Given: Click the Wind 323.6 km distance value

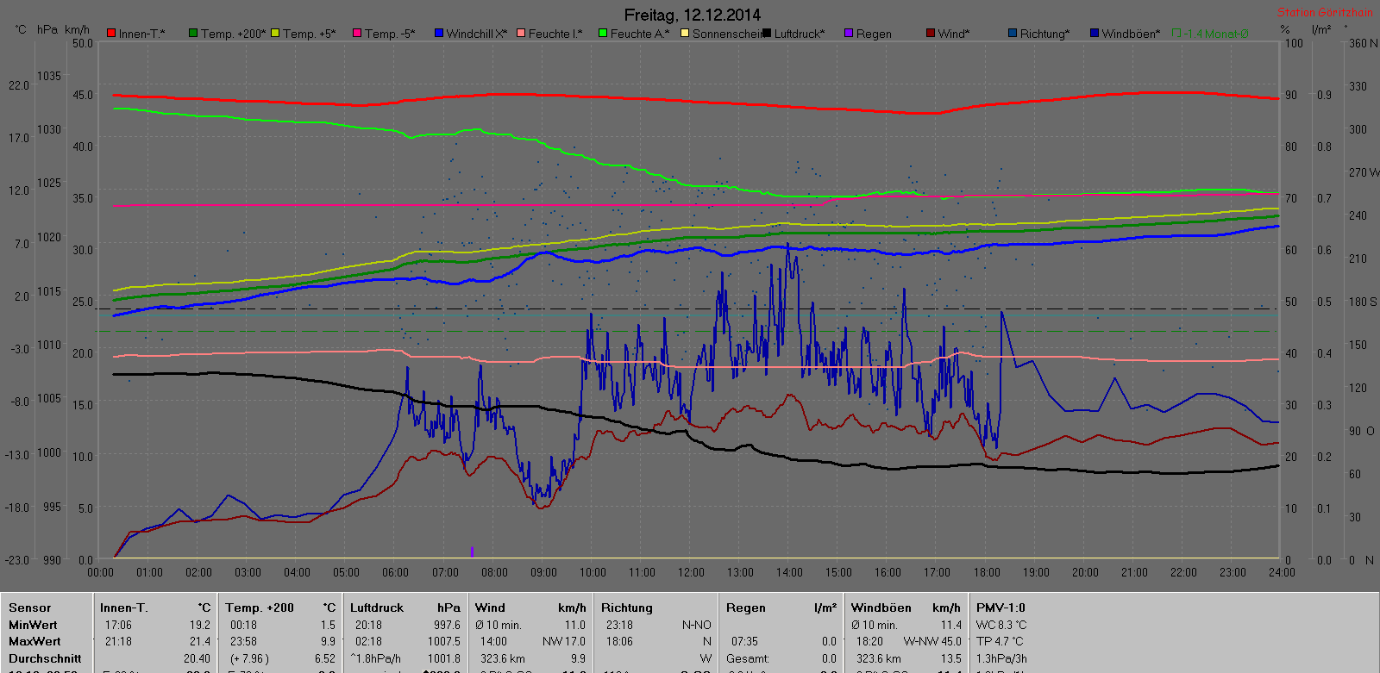Looking at the screenshot, I should pos(503,658).
